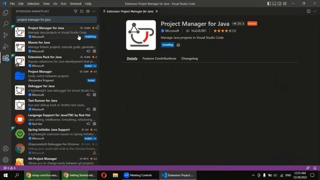Screen dimensions: 320x180
Task: Click gear icon for Test Runner for Java
Action: 94,109
